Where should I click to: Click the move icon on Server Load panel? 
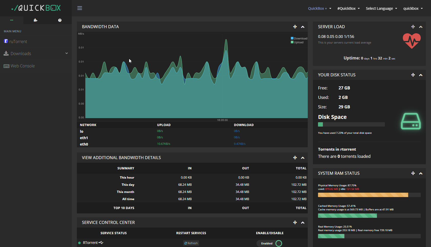pyautogui.click(x=413, y=27)
